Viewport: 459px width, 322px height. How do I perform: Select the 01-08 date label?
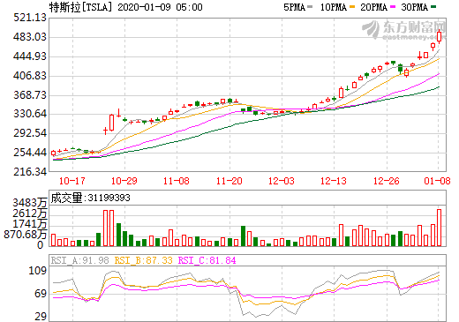437,181
